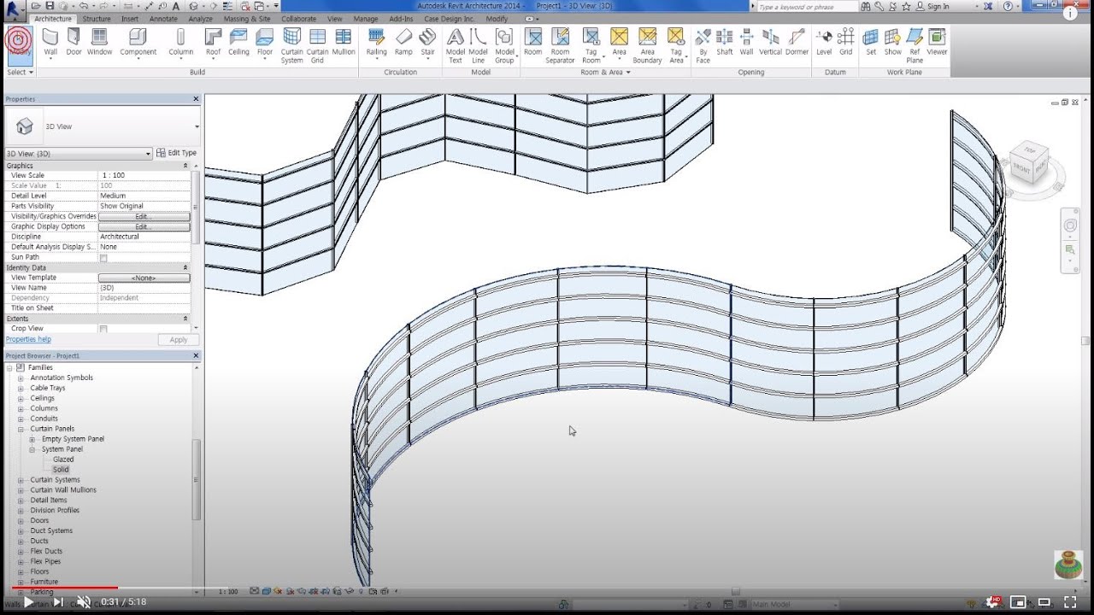Select the Ref Plane tool
The width and height of the screenshot is (1094, 615).
click(915, 46)
